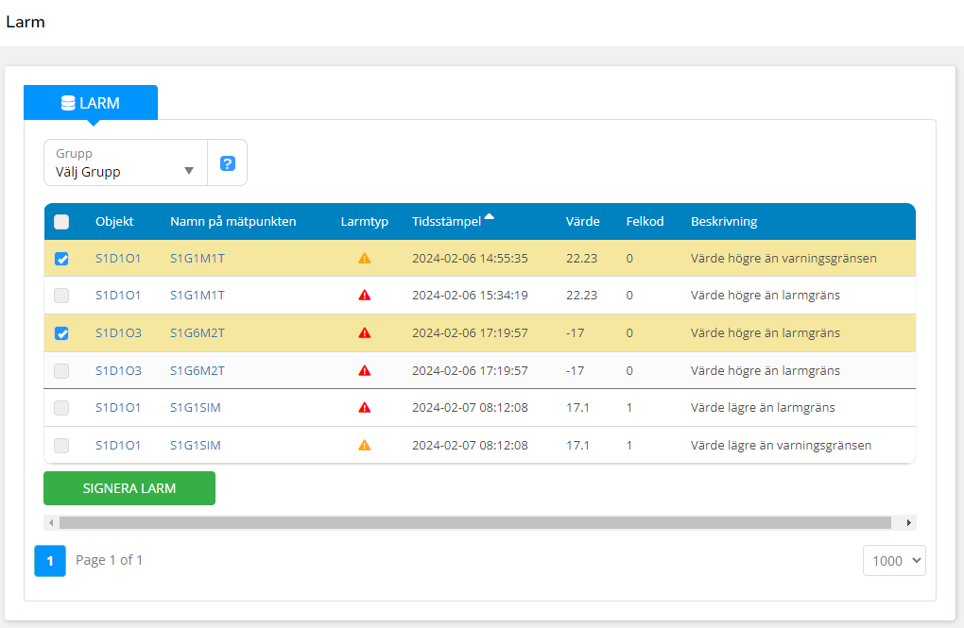Click red alarm icon in highlighted S1G6M2T row
The height and width of the screenshot is (628, 964).
tap(364, 332)
